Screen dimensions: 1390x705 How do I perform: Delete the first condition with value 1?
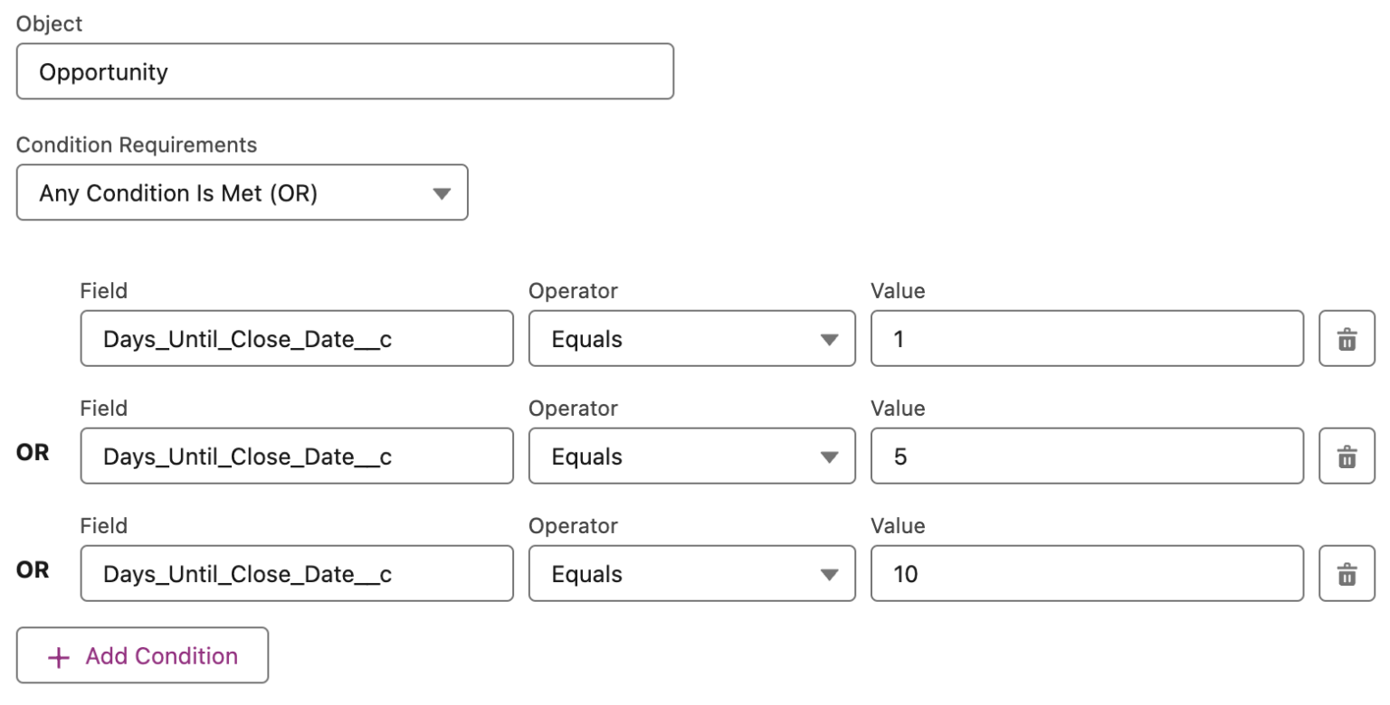point(1347,339)
